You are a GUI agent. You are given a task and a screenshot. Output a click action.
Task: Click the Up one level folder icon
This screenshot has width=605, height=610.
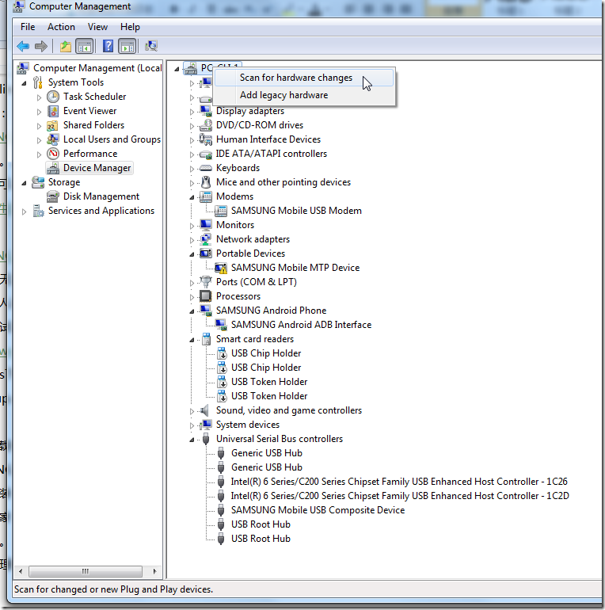point(66,47)
